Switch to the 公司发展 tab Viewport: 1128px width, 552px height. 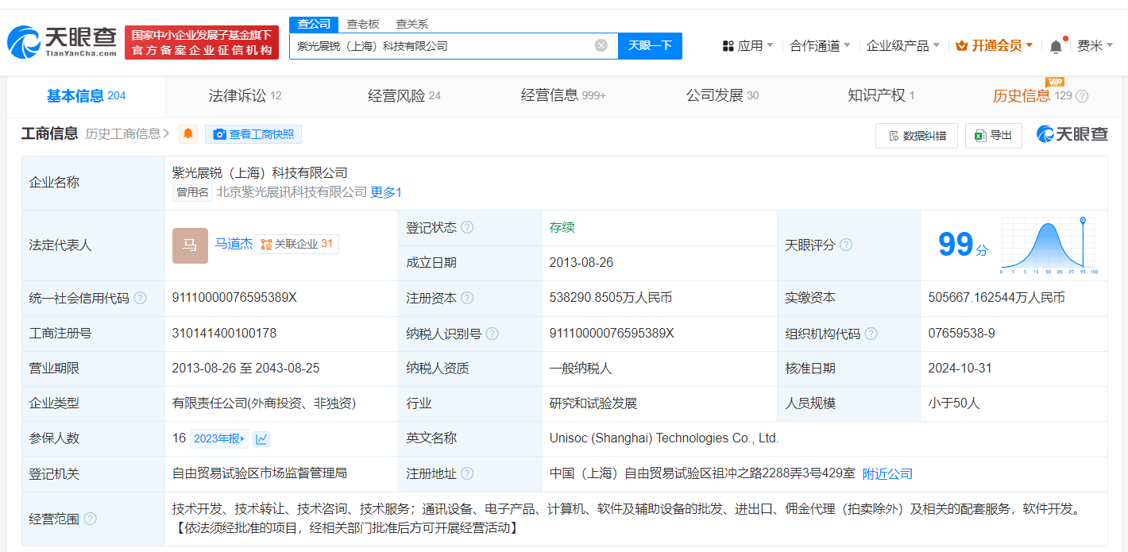click(x=722, y=96)
